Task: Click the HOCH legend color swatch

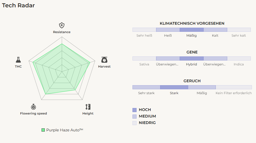Action: pos(135,110)
